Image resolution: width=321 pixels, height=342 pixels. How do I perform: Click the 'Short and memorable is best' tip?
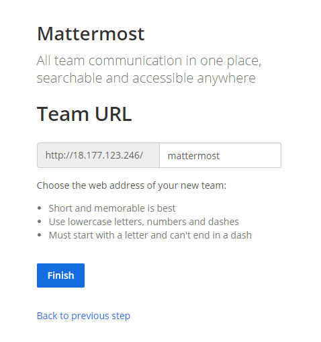pyautogui.click(x=112, y=208)
